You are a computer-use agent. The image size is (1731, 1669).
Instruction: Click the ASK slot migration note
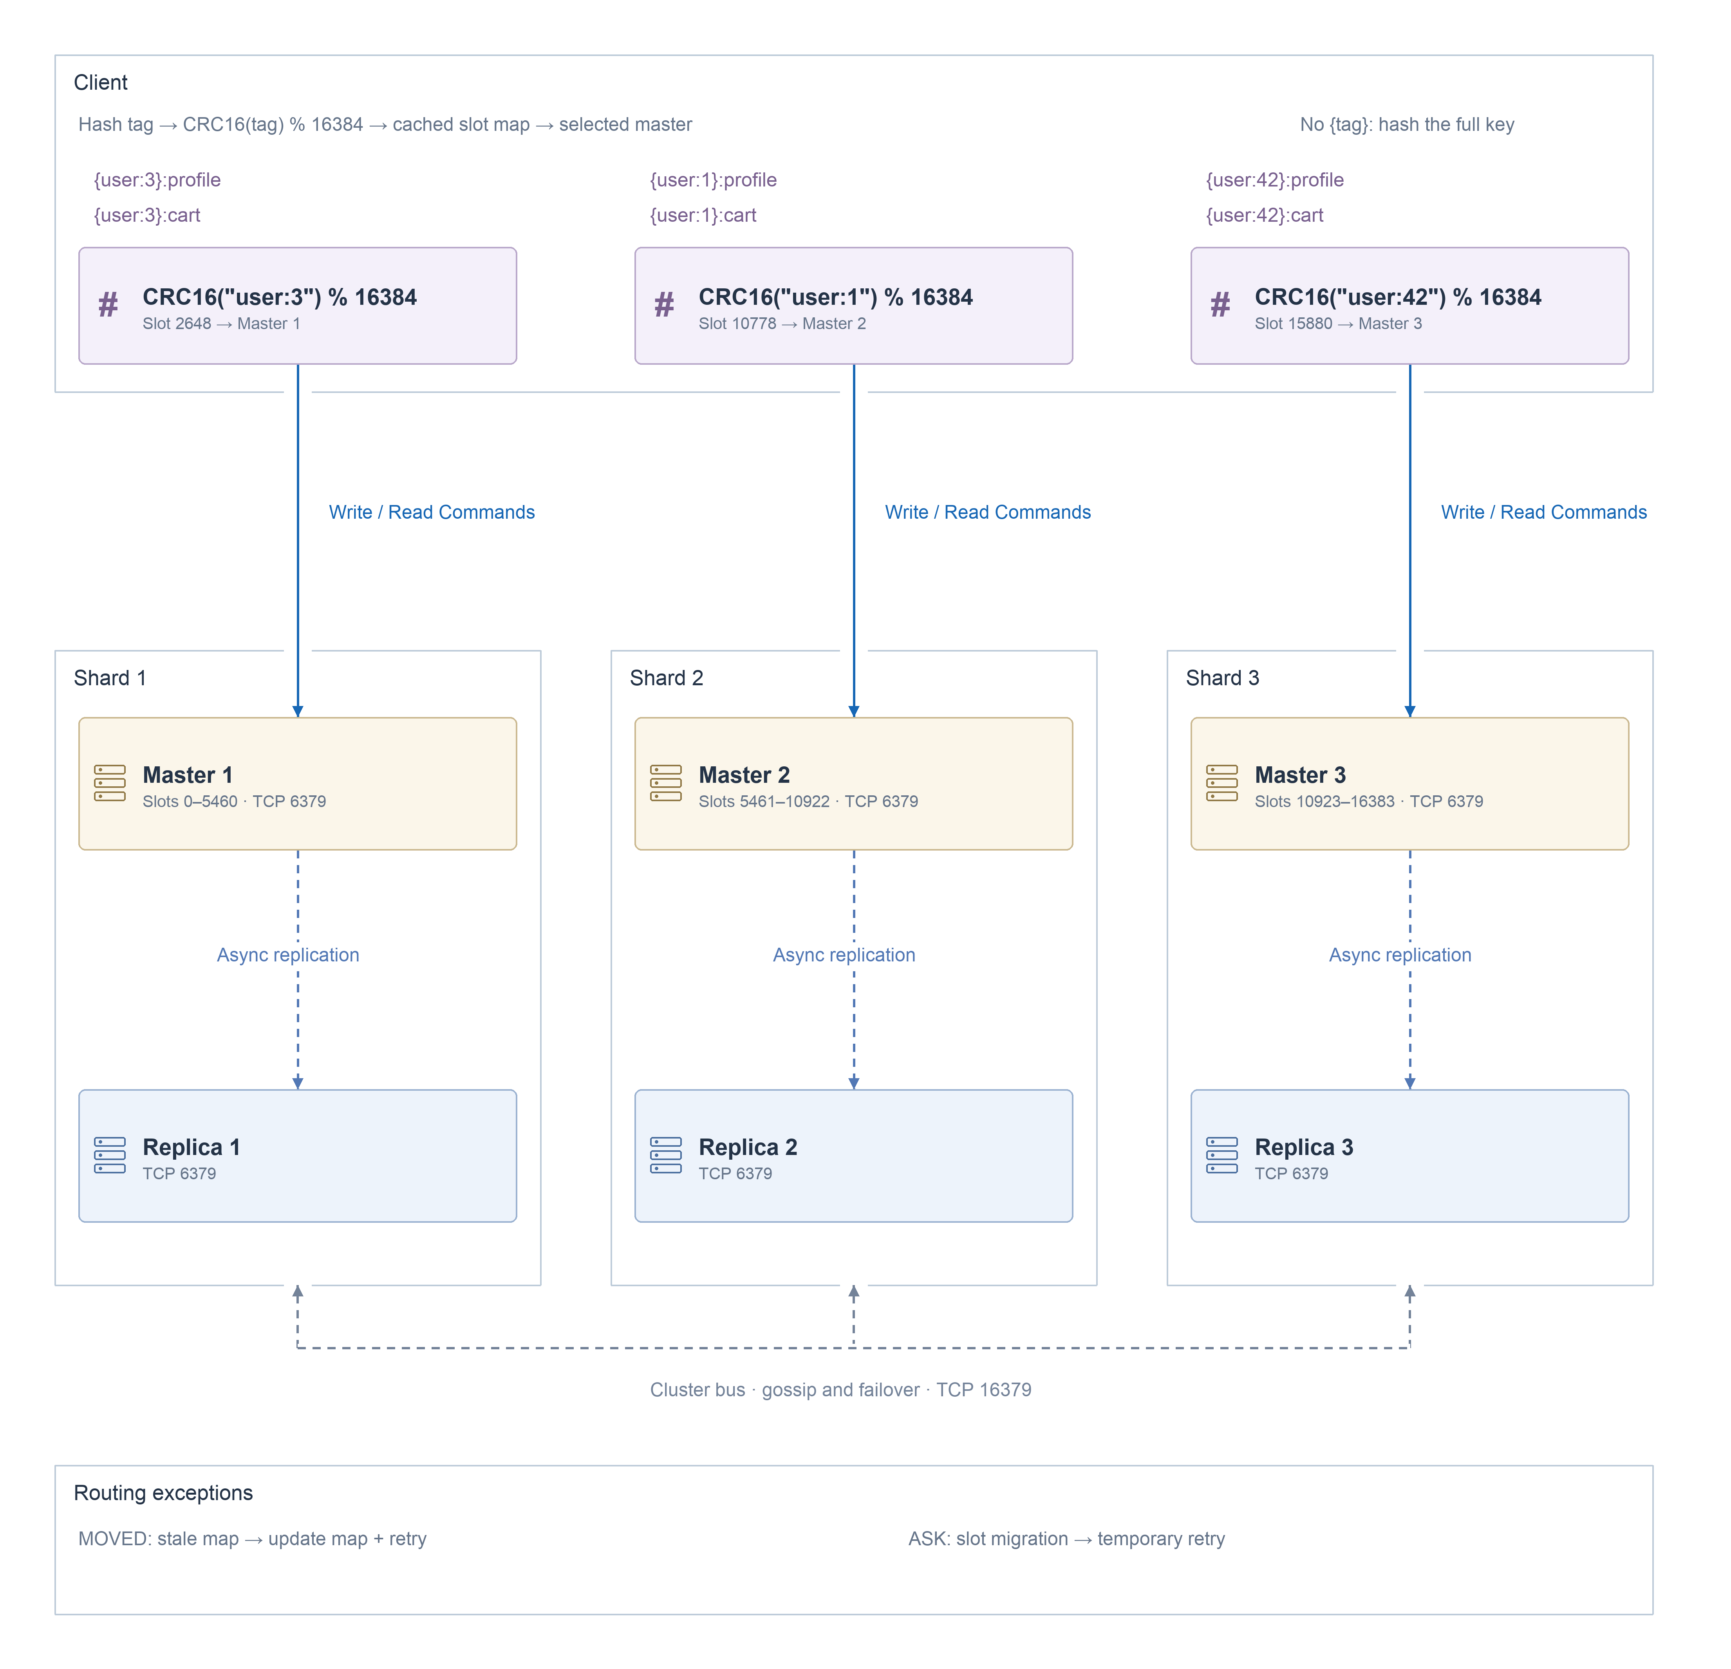coord(1067,1539)
